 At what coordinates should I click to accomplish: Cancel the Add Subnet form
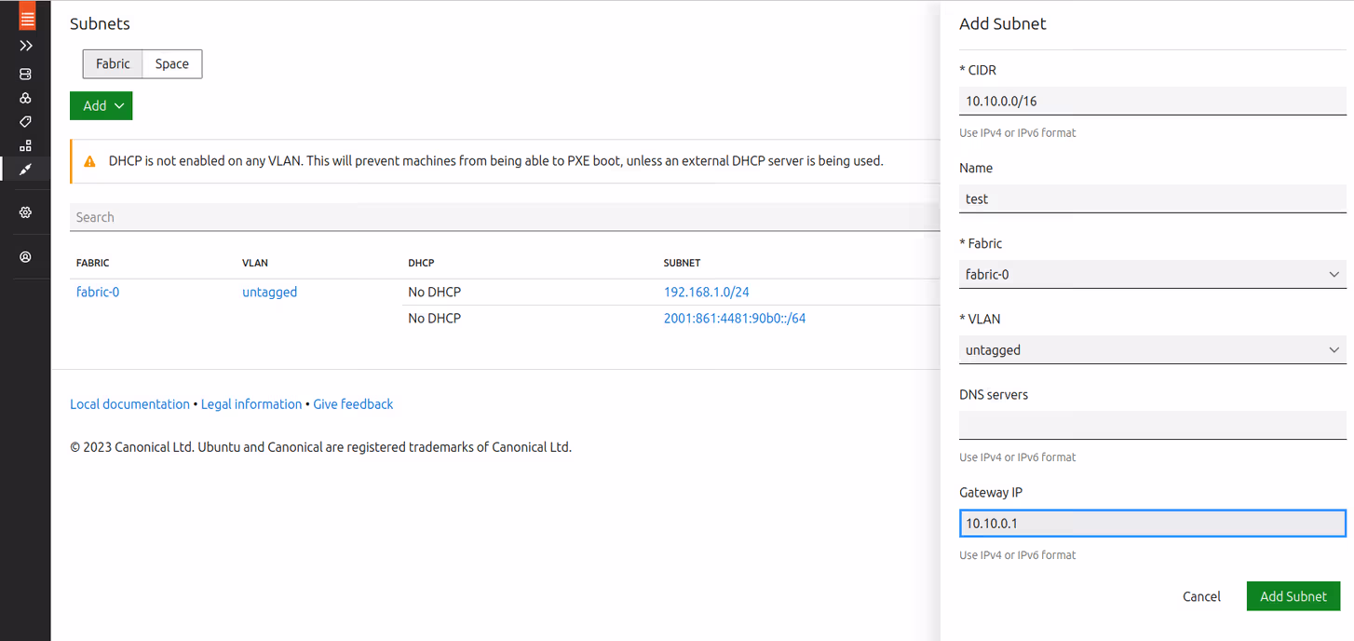[1201, 596]
